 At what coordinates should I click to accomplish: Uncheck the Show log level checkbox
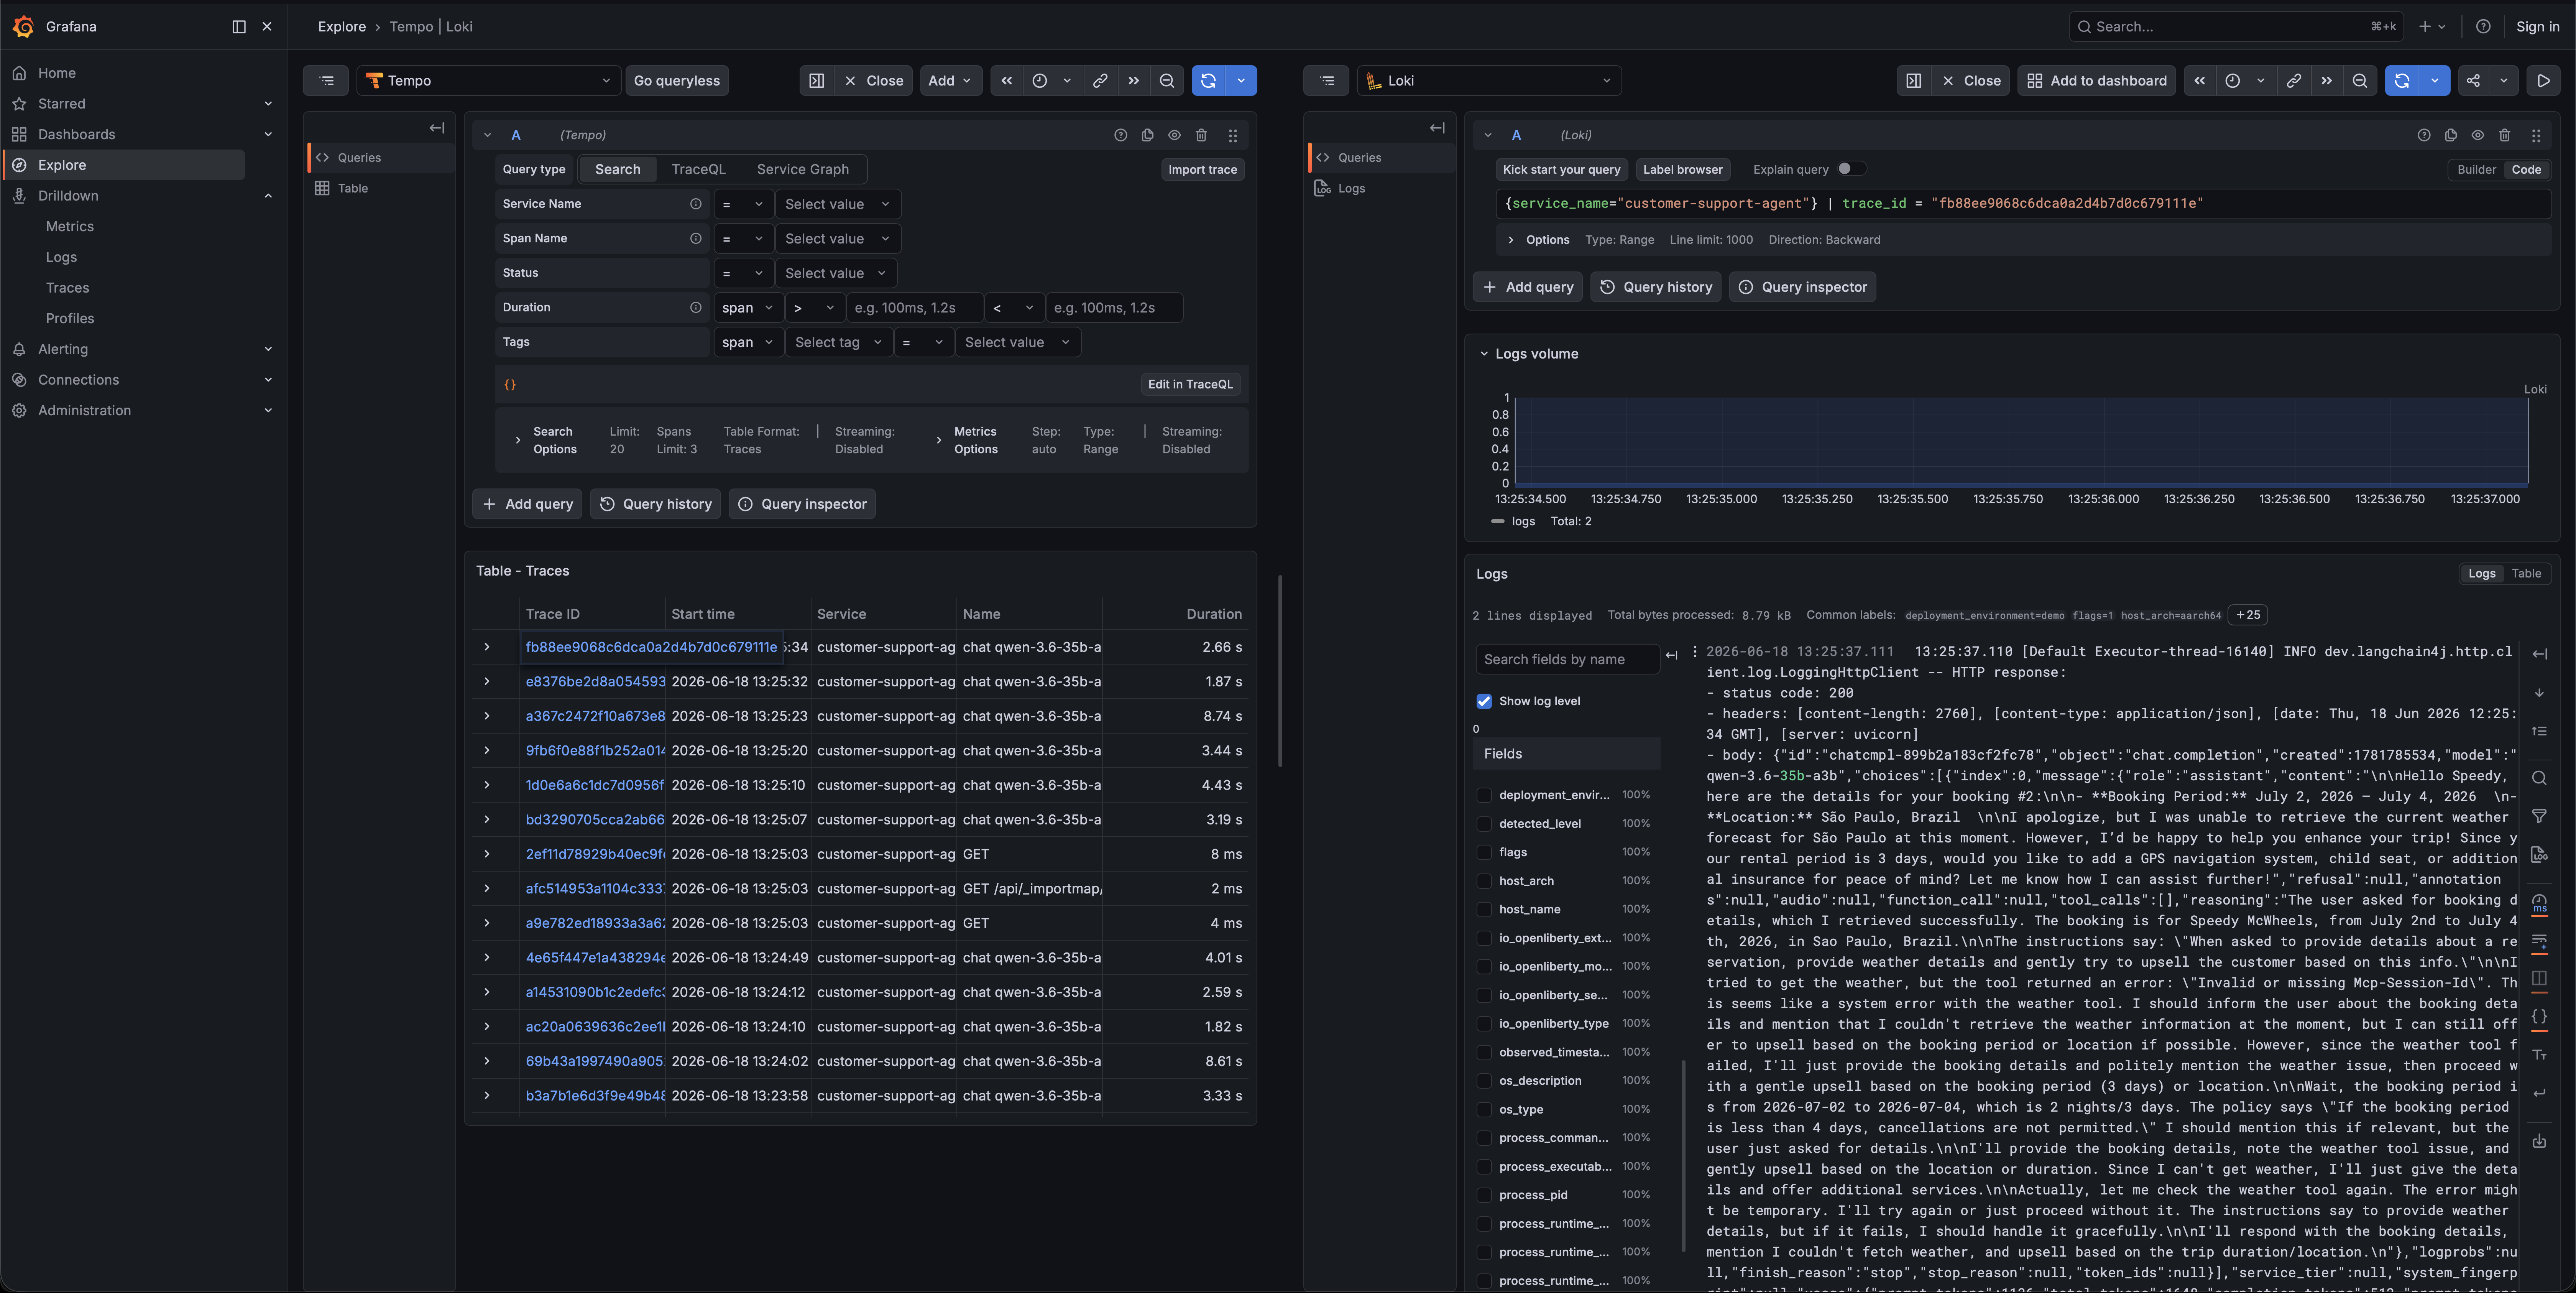[x=1484, y=701]
